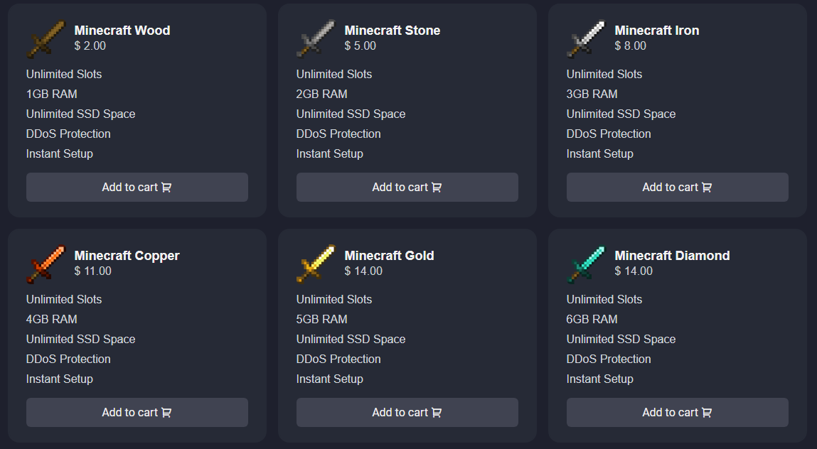This screenshot has height=449, width=817.
Task: Open the Minecraft Diamond product title
Action: coord(673,256)
